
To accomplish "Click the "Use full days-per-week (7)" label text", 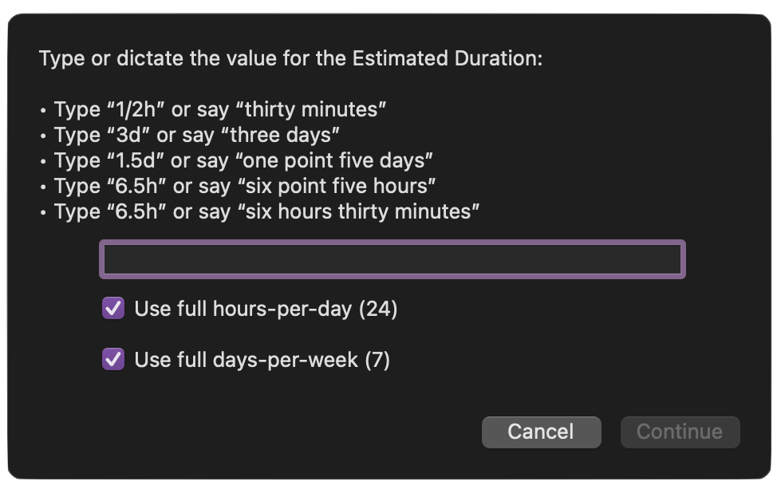I will (x=262, y=360).
